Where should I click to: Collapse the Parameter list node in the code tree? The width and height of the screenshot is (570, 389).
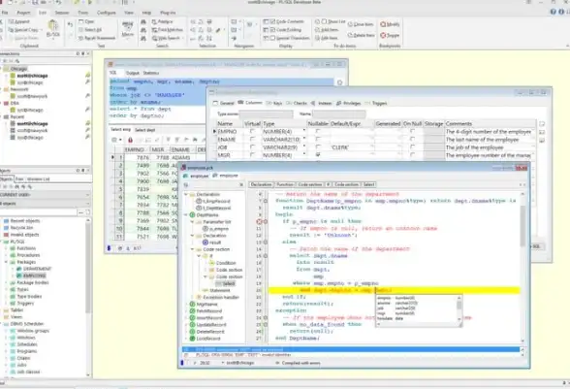pos(193,222)
